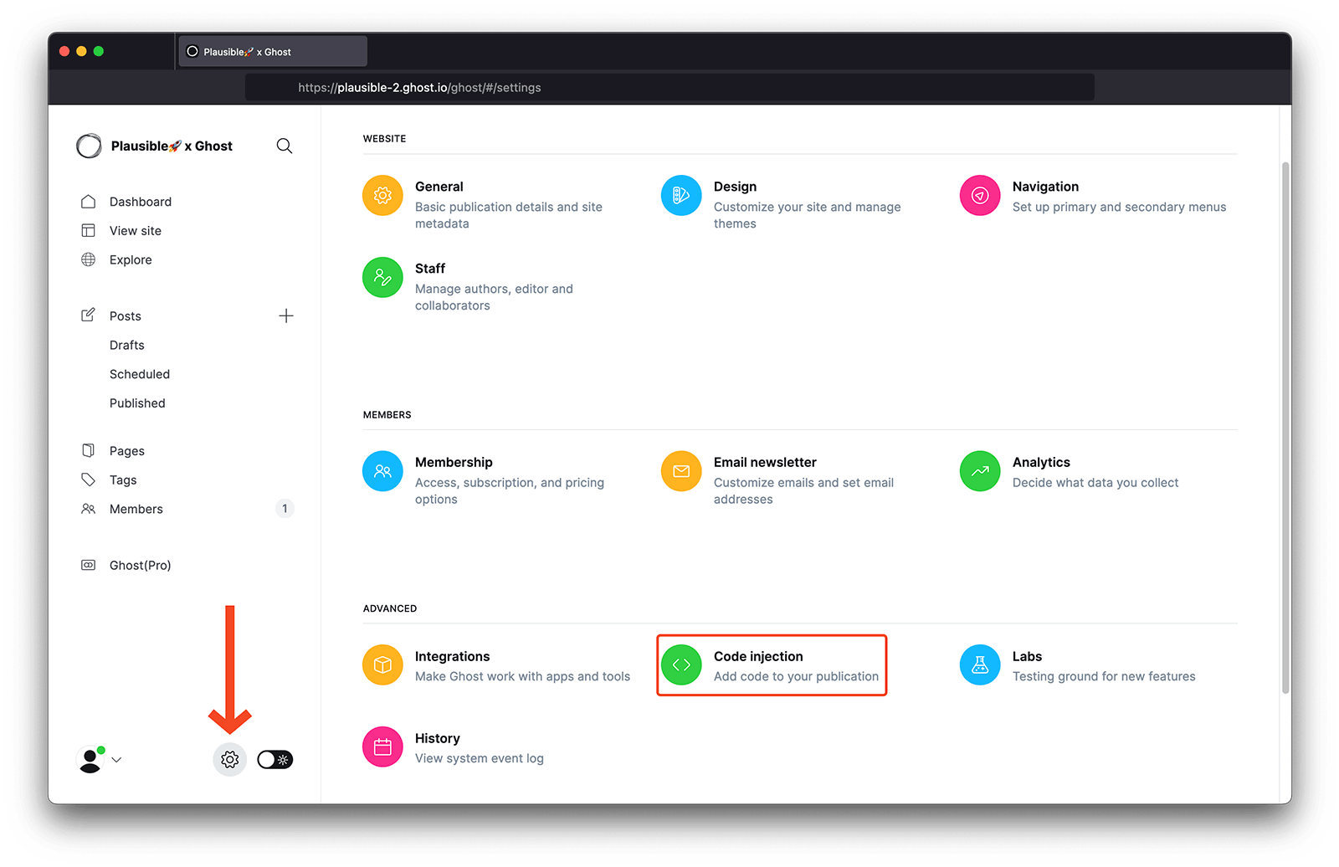Click the Plausible x Ghost site logo

pyautogui.click(x=89, y=146)
